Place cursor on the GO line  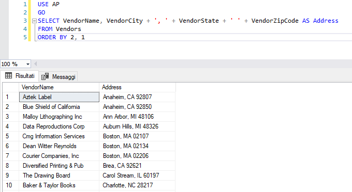pyautogui.click(x=41, y=12)
